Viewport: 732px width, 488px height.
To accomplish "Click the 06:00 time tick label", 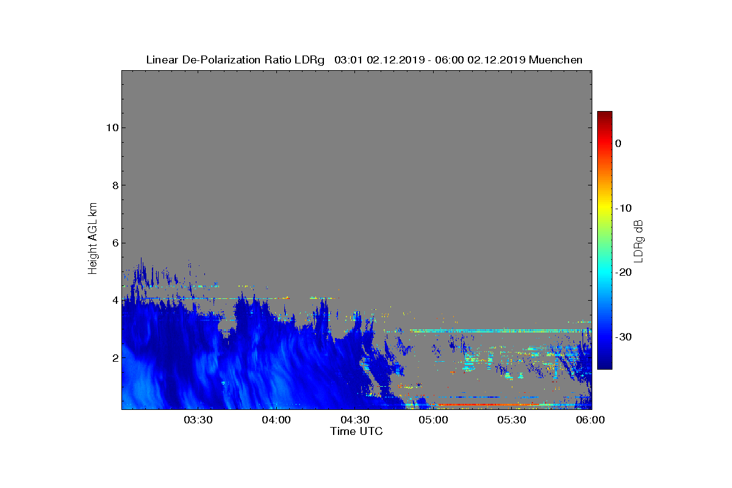I will (590, 420).
